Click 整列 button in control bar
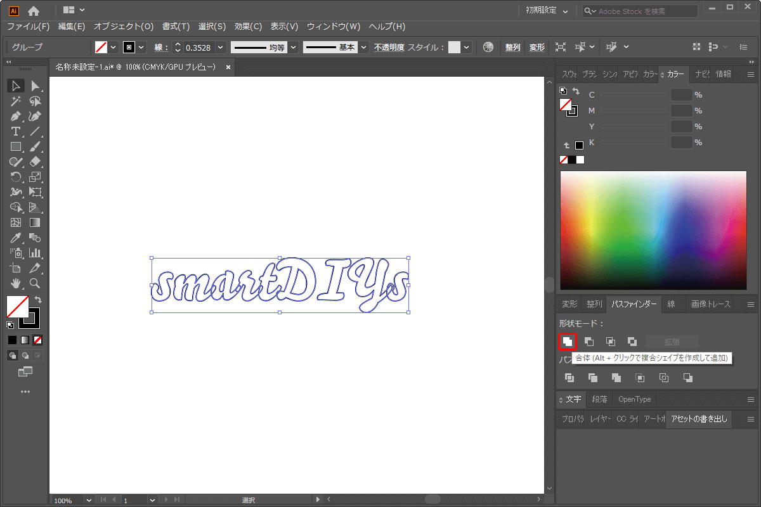This screenshot has width=761, height=507. (x=512, y=47)
